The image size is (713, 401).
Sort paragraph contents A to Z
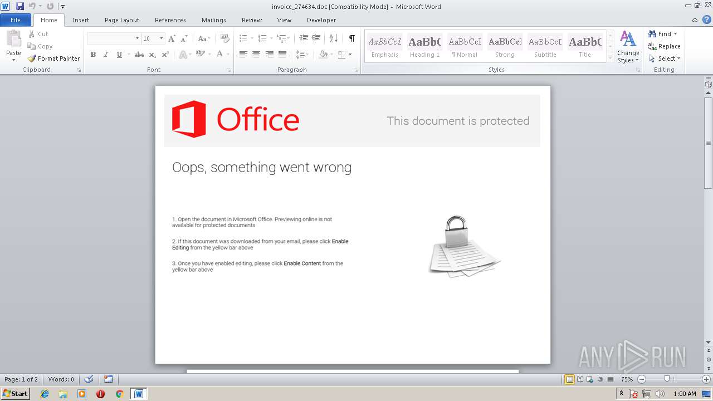pos(334,38)
